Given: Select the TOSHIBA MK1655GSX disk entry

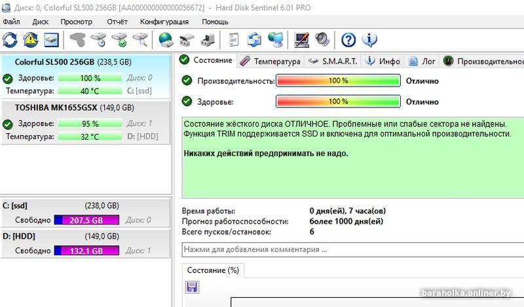Looking at the screenshot, I should click(x=86, y=123).
